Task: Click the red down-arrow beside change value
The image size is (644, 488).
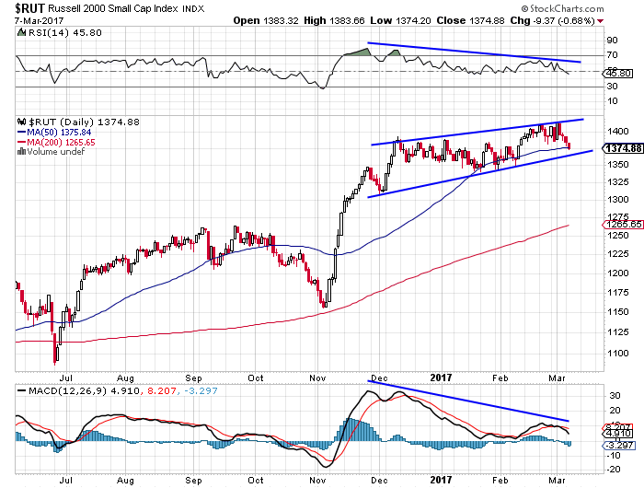Action: 601,21
